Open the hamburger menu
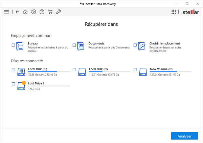203x143 pixels. (x=6, y=12)
